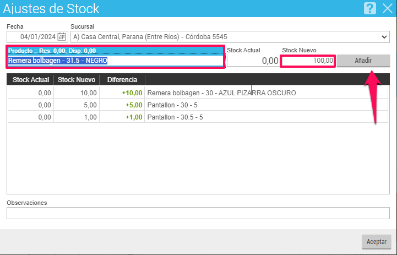Click the Diferencia column header
This screenshot has width=397, height=255.
122,80
